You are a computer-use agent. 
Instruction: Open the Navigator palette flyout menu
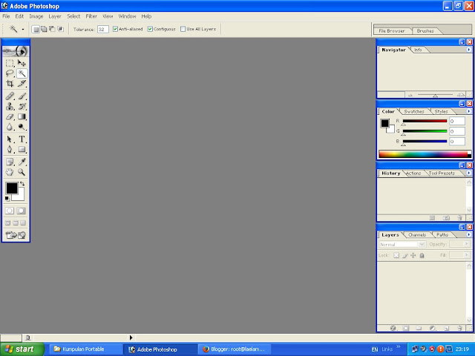(x=468, y=50)
